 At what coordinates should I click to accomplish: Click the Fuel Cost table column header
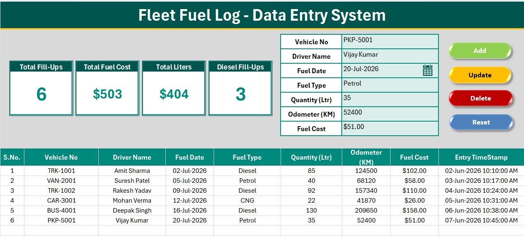click(x=414, y=157)
